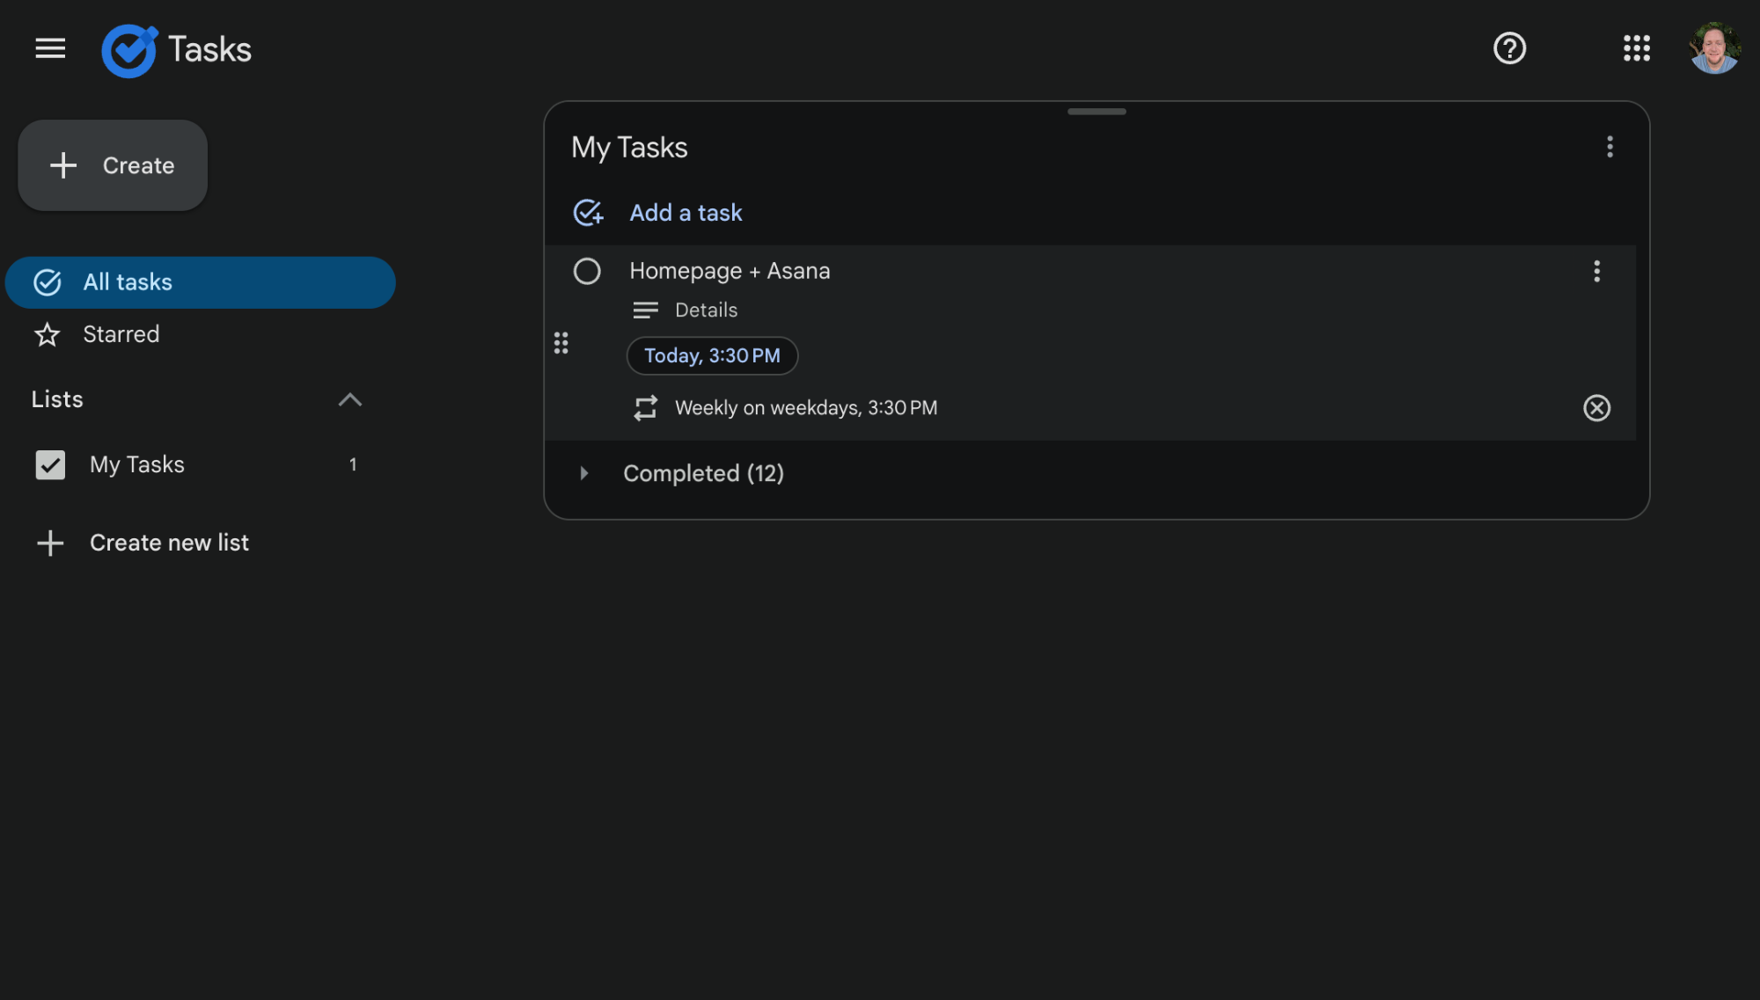Collapse the Lists section
1760x1000 pixels.
pyautogui.click(x=350, y=399)
